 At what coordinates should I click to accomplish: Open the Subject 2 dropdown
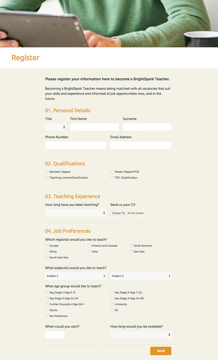click(x=141, y=276)
